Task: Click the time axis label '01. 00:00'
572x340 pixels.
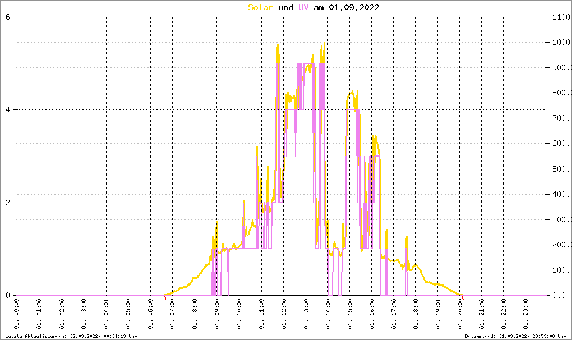Action: pos(17,314)
